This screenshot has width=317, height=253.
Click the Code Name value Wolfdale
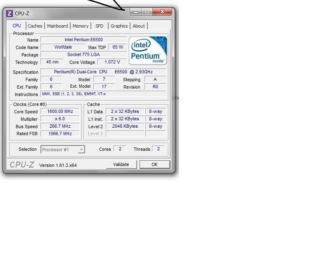63,47
